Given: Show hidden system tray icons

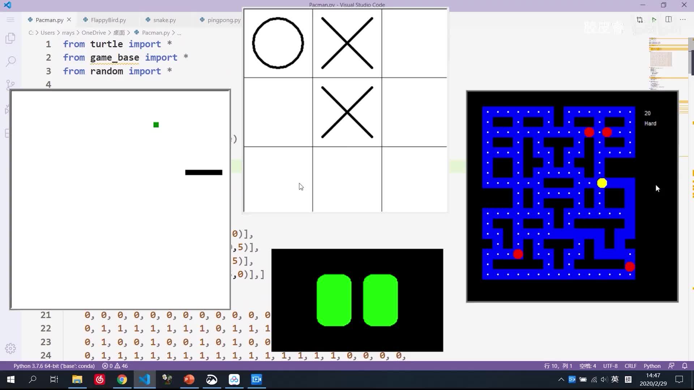Looking at the screenshot, I should 561,380.
